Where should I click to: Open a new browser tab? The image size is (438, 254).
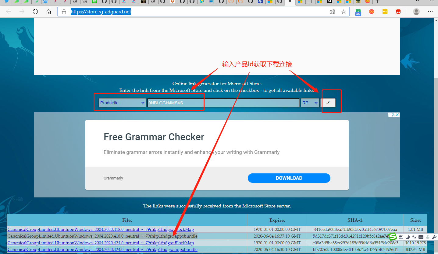point(377,2)
